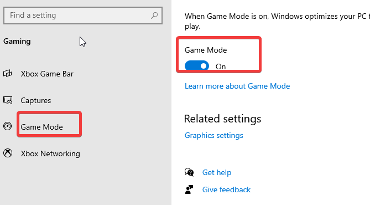Click the Captures screen icon in sidebar
Screen dimensions: 370x205
[8, 100]
